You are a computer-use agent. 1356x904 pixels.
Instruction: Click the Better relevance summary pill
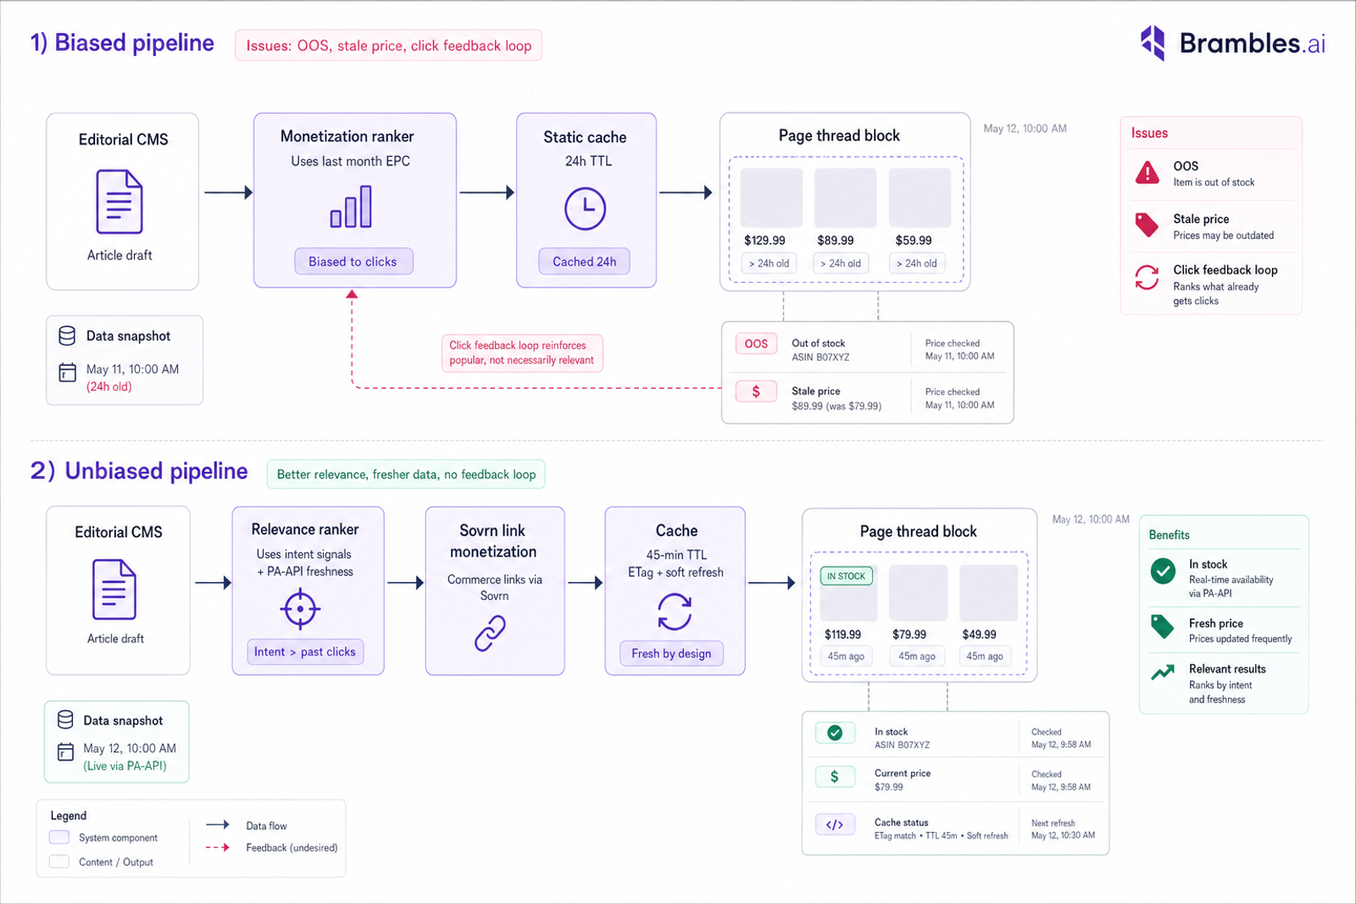[x=406, y=474]
